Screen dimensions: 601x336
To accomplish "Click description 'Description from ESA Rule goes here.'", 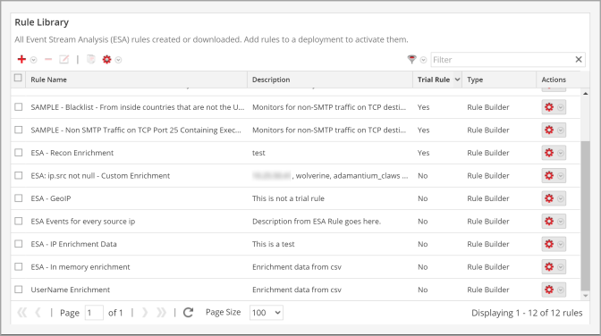I will click(317, 221).
